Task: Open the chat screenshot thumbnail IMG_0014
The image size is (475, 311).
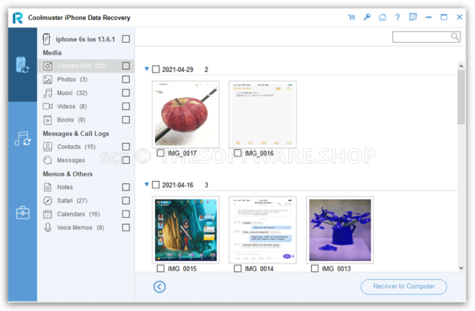Action: [x=263, y=230]
